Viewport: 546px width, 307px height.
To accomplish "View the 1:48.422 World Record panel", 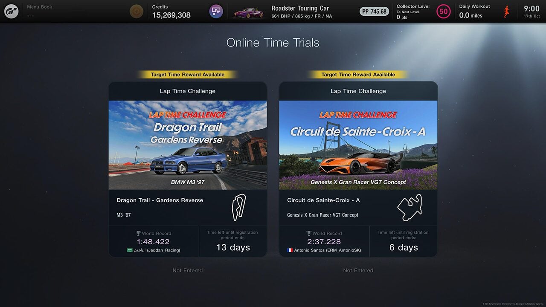I will coord(154,241).
